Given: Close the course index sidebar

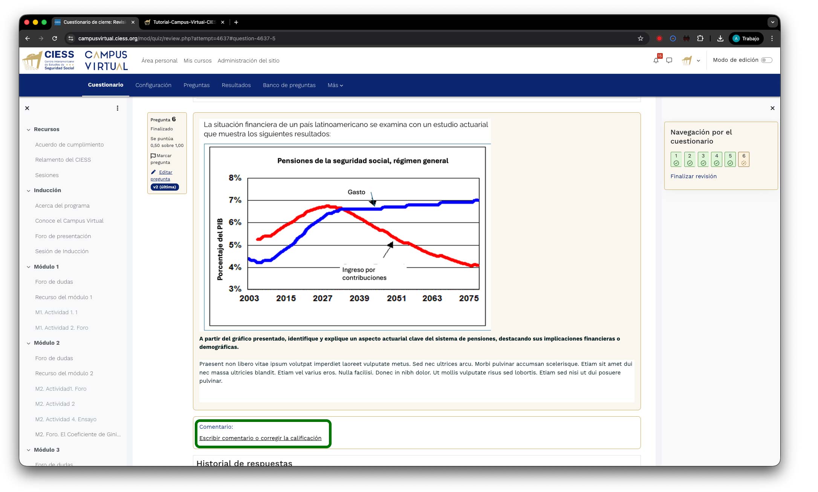Looking at the screenshot, I should (x=27, y=108).
